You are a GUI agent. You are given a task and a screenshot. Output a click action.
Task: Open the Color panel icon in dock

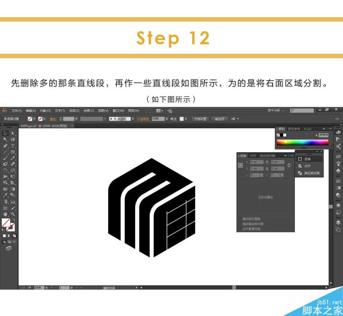(338, 132)
